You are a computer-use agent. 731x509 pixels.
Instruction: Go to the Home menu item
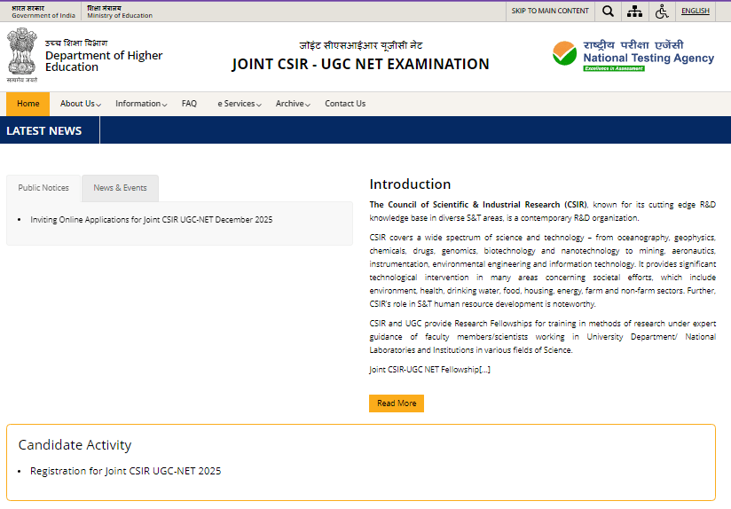coord(28,104)
